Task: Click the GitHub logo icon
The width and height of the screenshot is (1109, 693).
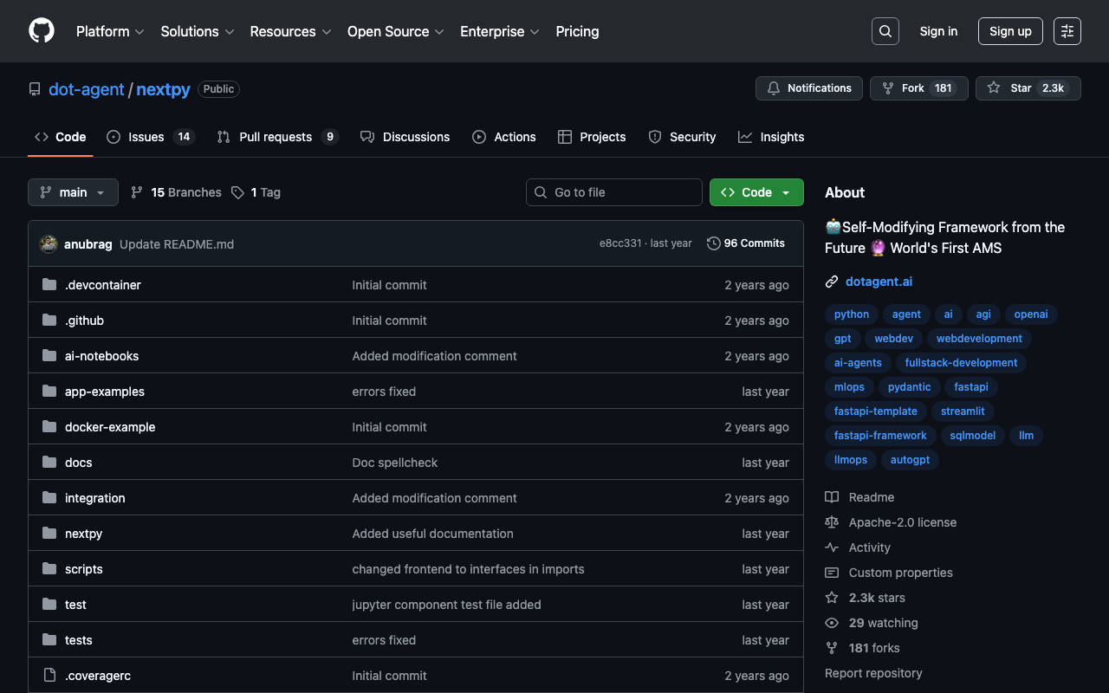Action: tap(42, 31)
